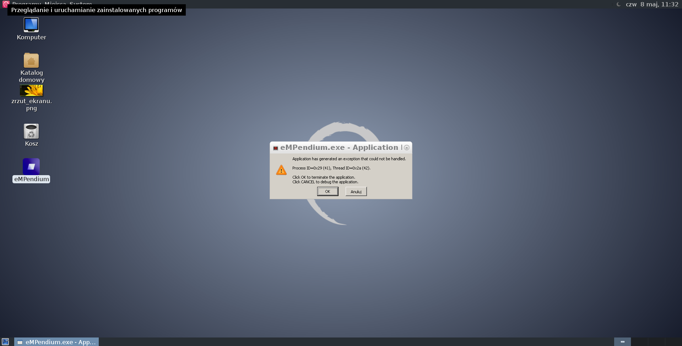Open the System menu
The image size is (682, 346).
(x=81, y=3)
